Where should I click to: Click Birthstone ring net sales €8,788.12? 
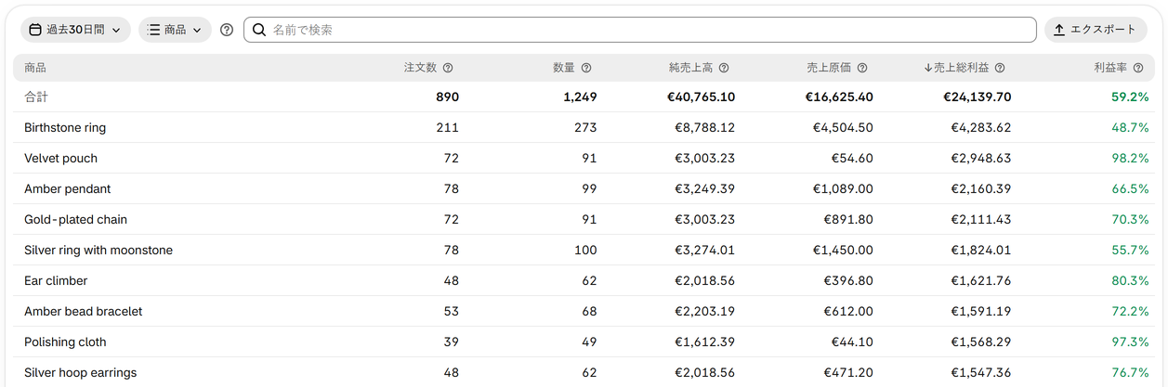[x=704, y=127]
